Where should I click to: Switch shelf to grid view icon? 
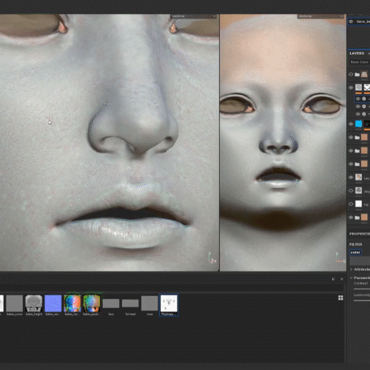tap(340, 297)
